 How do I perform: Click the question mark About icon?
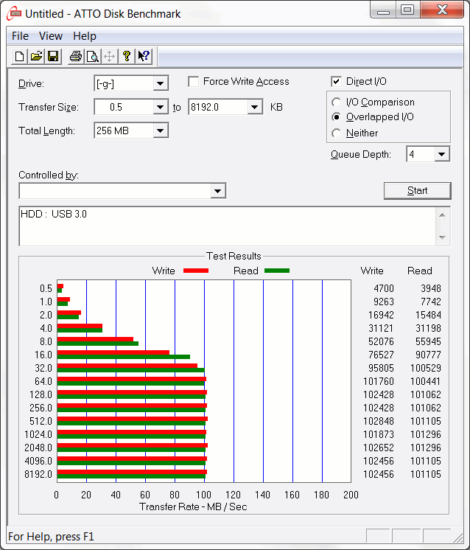click(127, 56)
